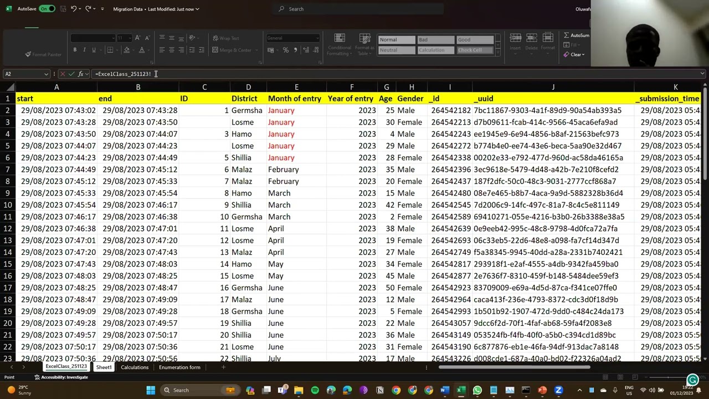Open Format as Table menu
Screen dimensions: 709x399
(364, 45)
